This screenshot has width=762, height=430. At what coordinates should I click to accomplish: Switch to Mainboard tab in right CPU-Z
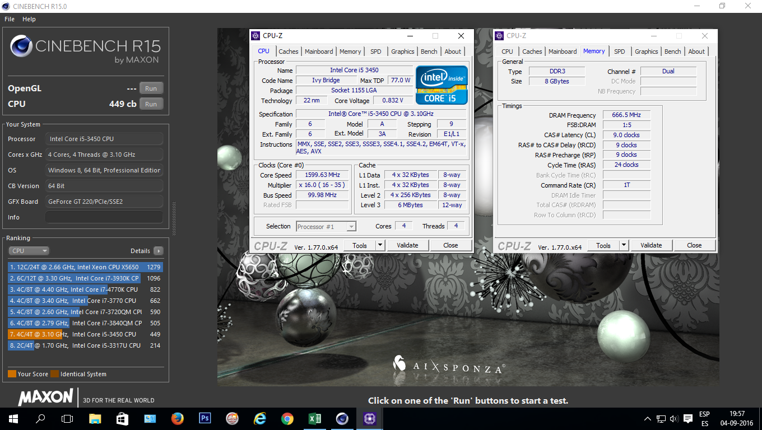(x=563, y=52)
